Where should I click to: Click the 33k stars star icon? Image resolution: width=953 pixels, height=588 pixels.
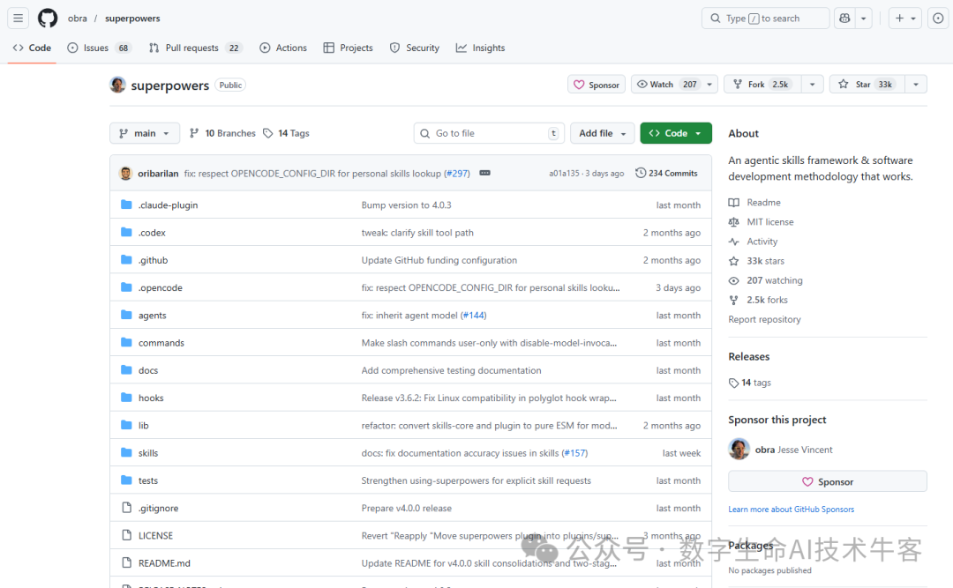click(x=734, y=261)
